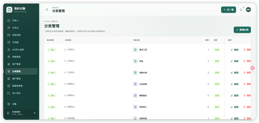Click the 收入 tag in the 兼职副业 row

pos(51,95)
